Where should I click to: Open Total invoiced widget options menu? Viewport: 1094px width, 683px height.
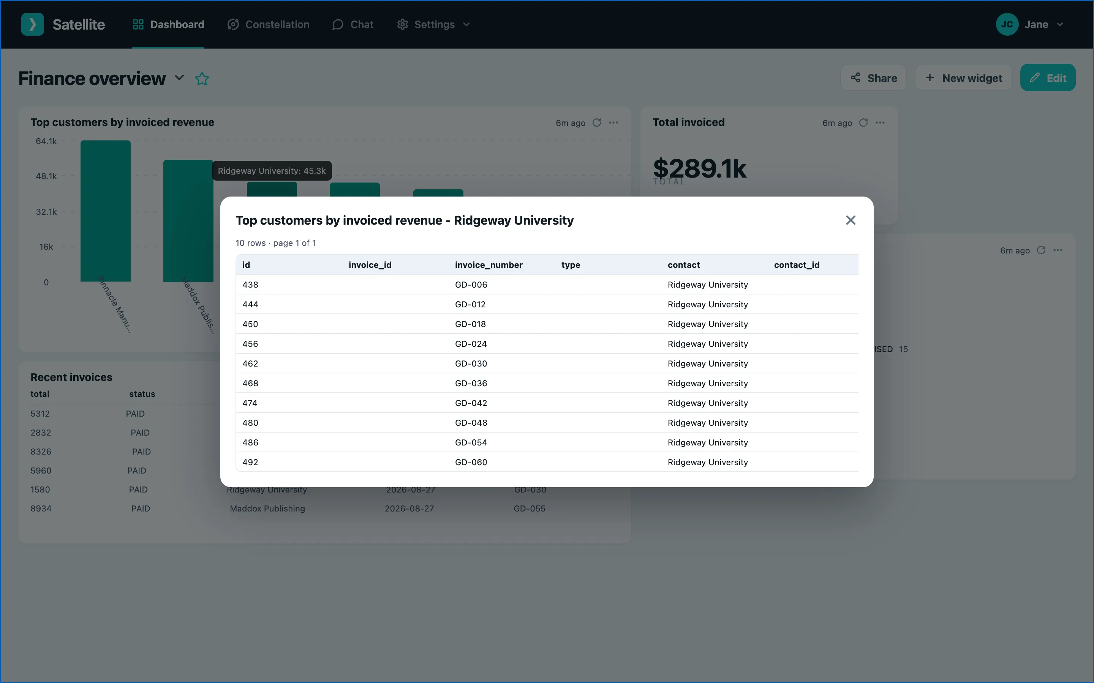point(880,123)
